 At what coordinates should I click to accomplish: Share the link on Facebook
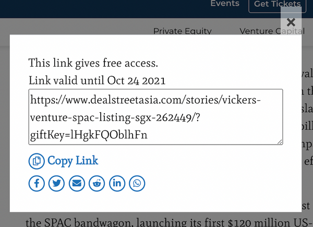click(37, 183)
